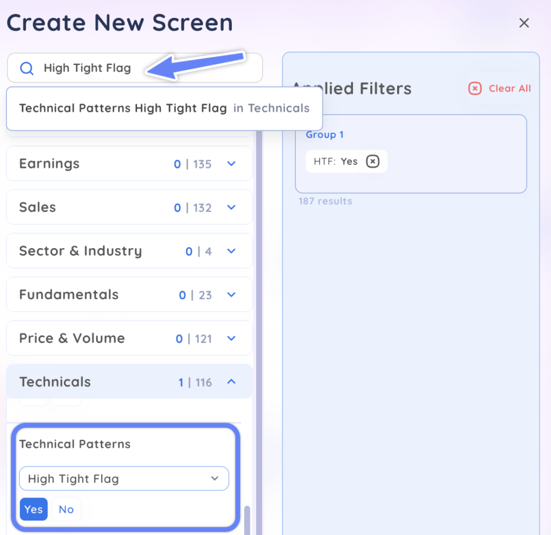
Task: Close the Create New Screen dialog
Action: coord(524,23)
